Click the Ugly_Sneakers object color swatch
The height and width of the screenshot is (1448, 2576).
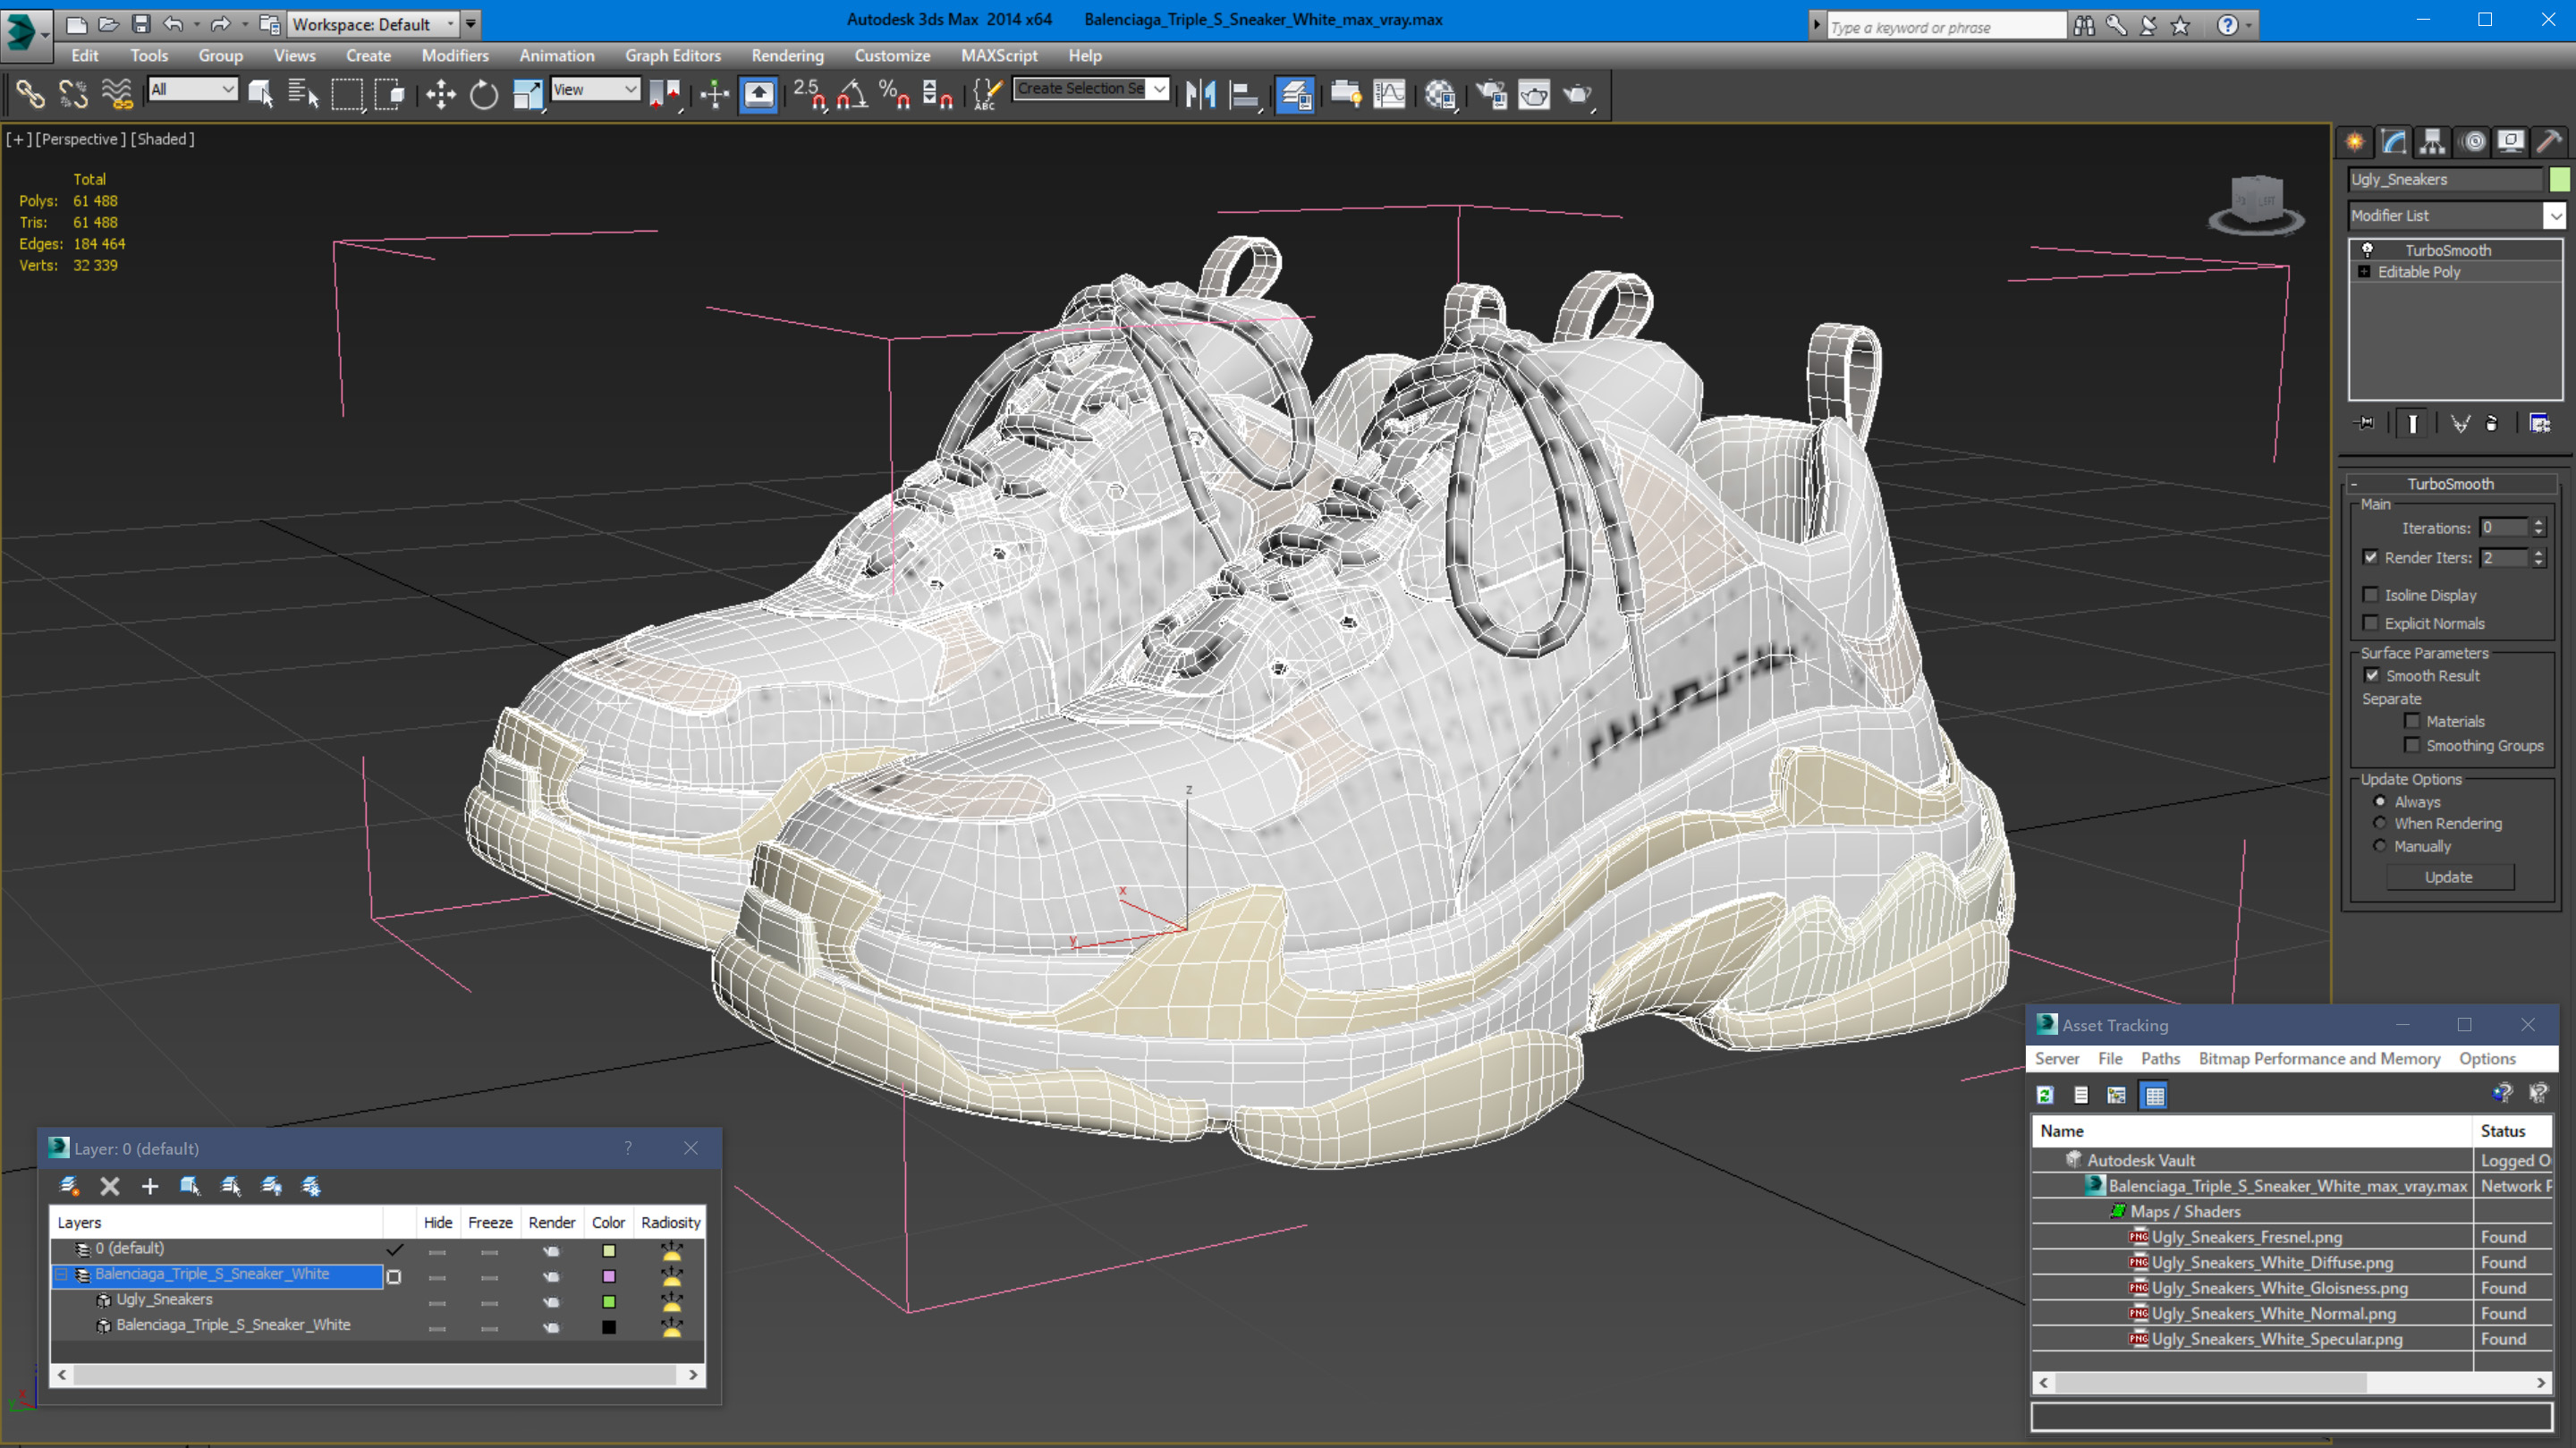click(2560, 179)
